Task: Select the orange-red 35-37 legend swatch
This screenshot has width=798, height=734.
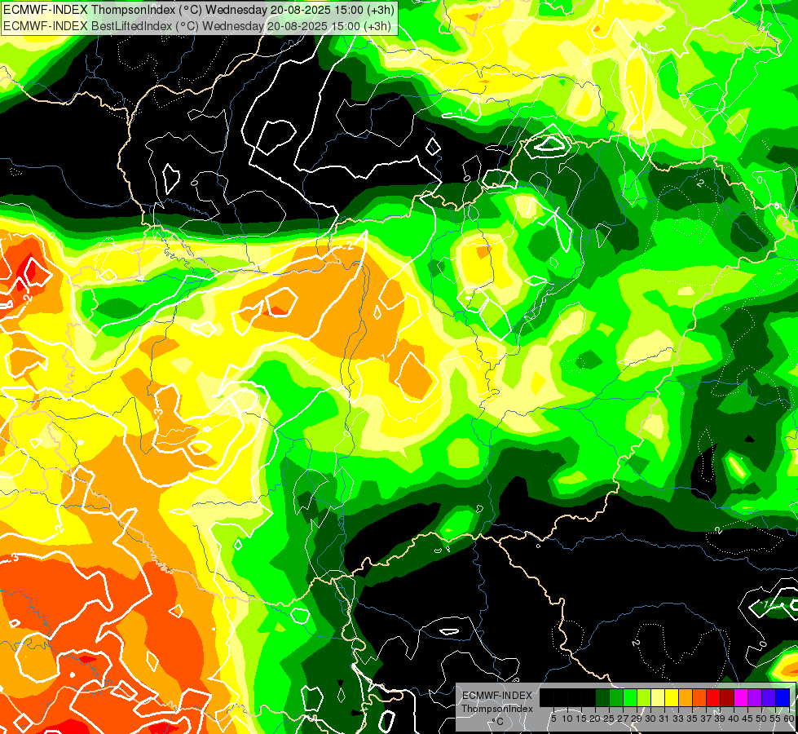Action: (x=699, y=697)
